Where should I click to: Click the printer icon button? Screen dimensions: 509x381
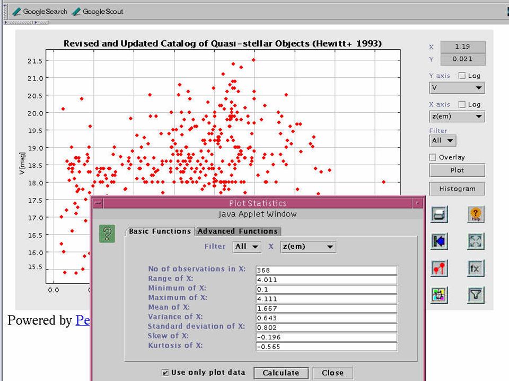(439, 214)
